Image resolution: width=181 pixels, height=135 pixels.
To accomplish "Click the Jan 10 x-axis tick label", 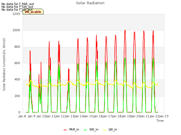I will pos(41,116).
